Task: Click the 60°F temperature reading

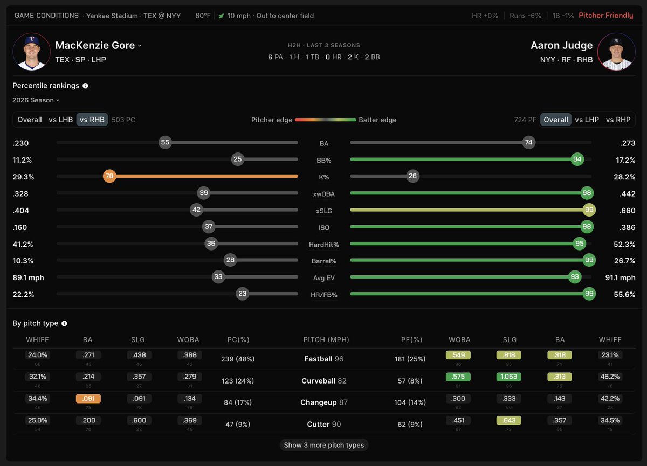Action: 203,16
